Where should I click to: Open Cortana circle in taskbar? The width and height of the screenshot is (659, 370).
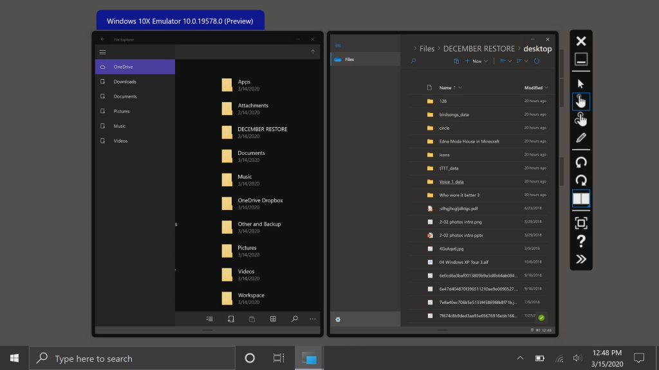(250, 358)
